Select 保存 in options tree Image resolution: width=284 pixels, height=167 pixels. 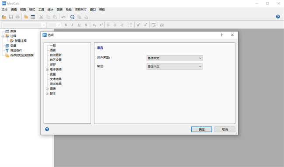click(53, 64)
